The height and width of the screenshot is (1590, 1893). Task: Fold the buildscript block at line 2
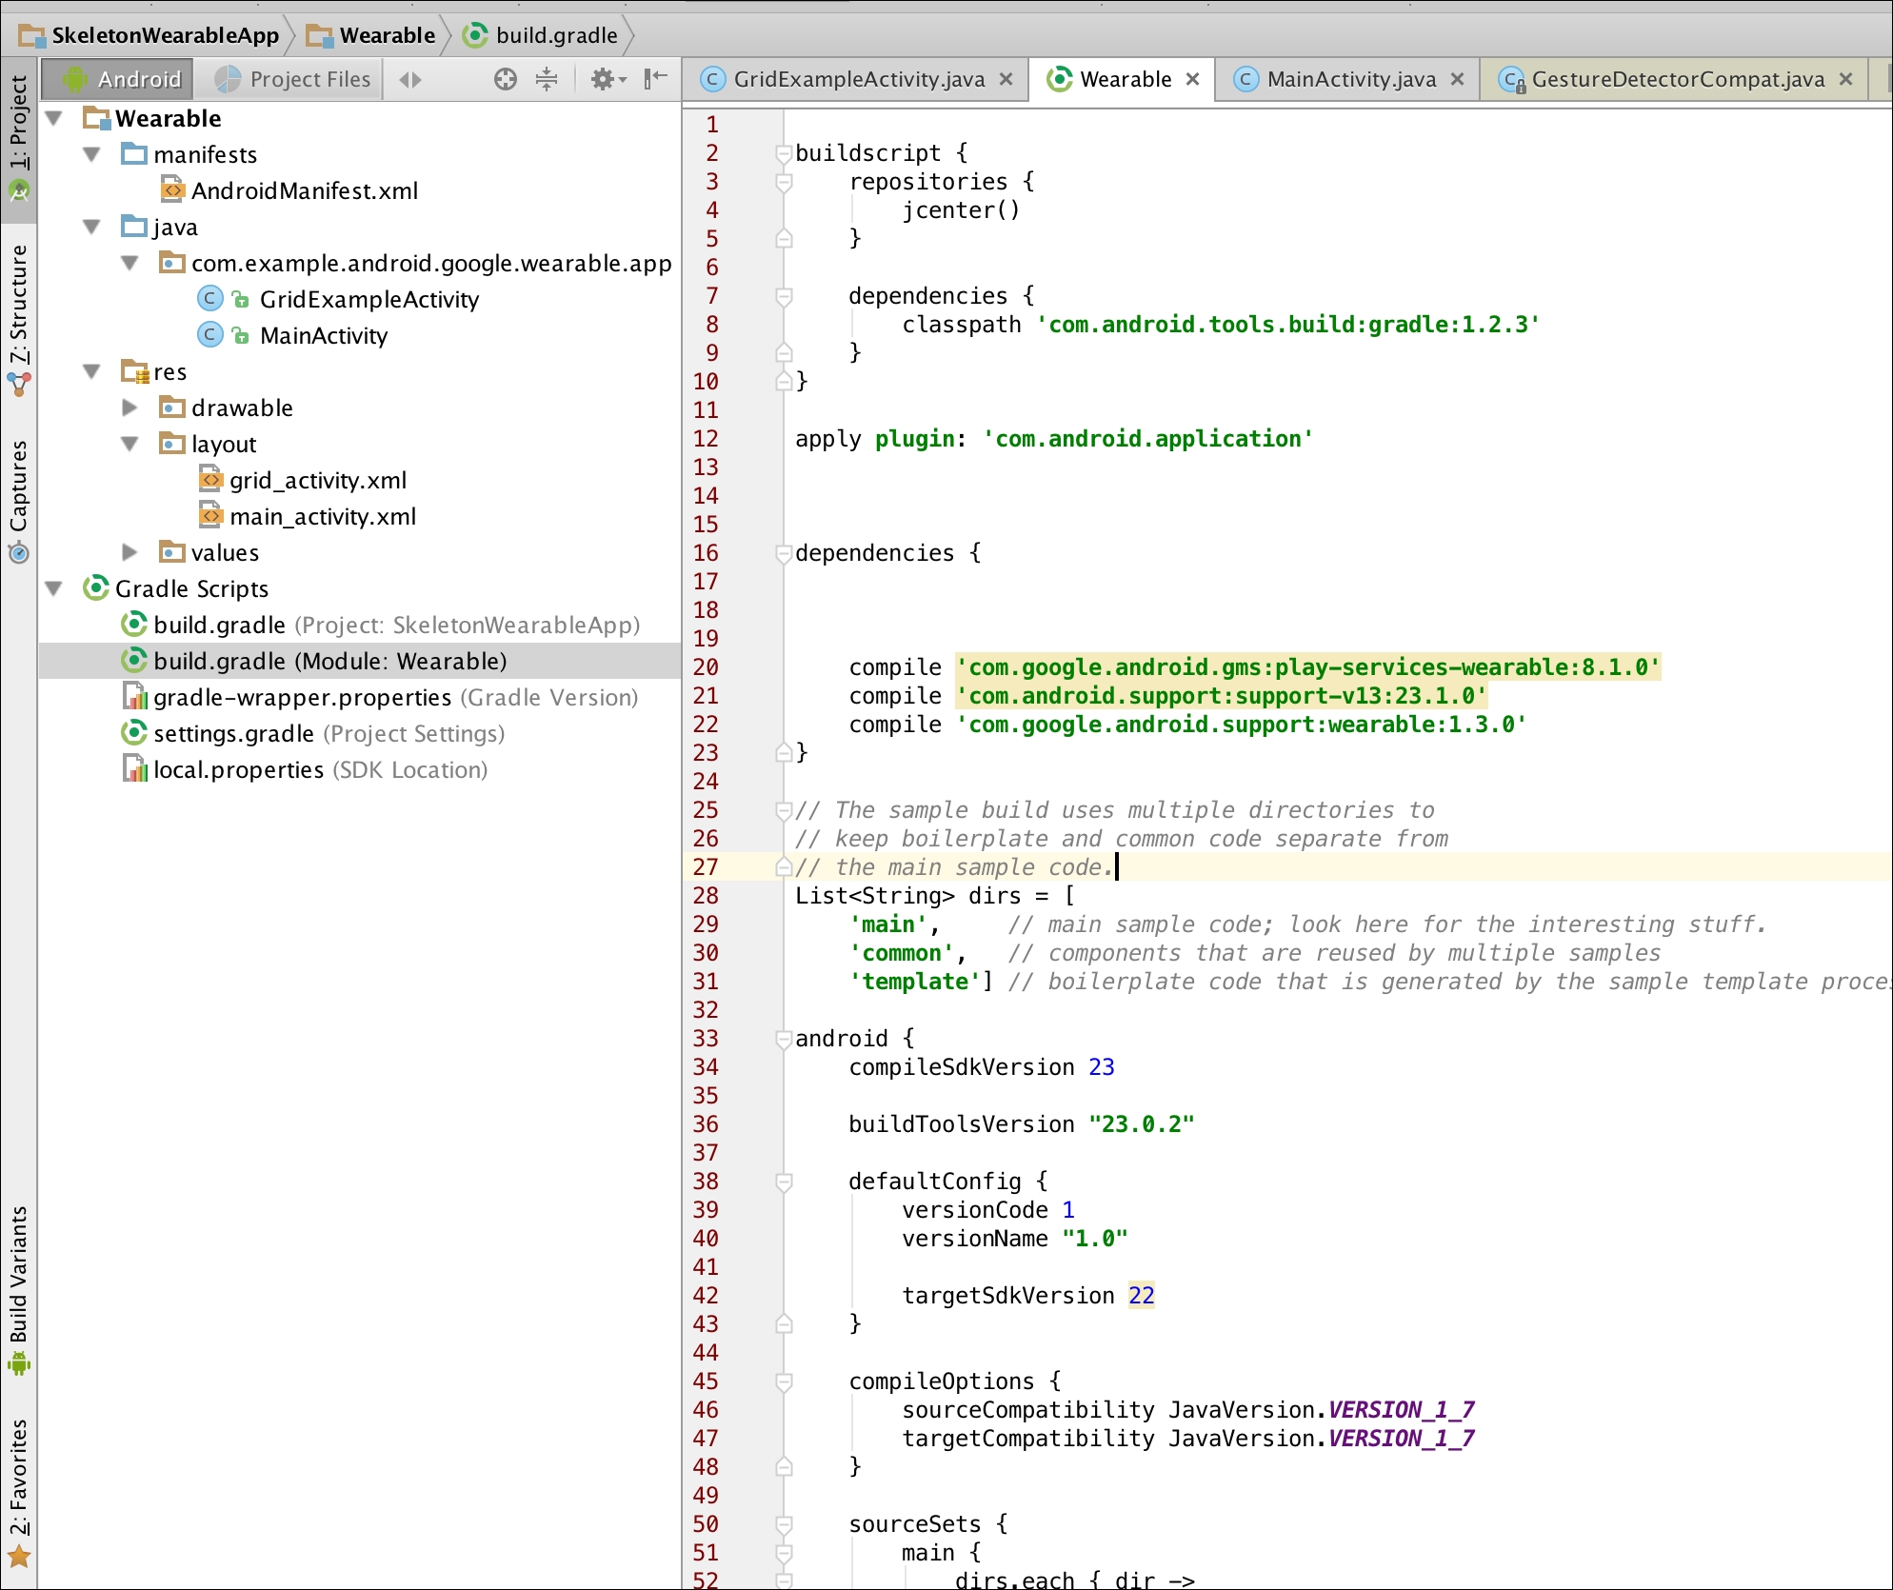click(784, 153)
